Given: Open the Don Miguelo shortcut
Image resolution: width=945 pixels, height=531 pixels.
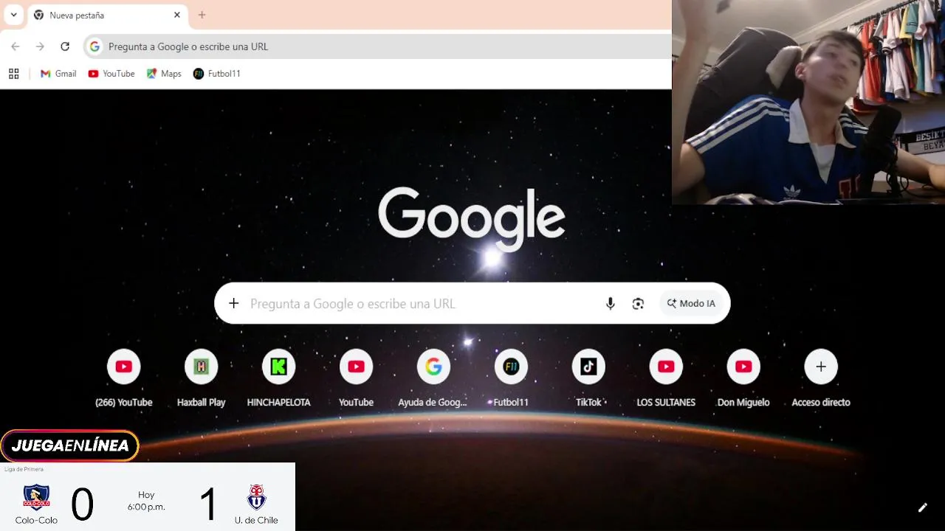Looking at the screenshot, I should tap(743, 378).
